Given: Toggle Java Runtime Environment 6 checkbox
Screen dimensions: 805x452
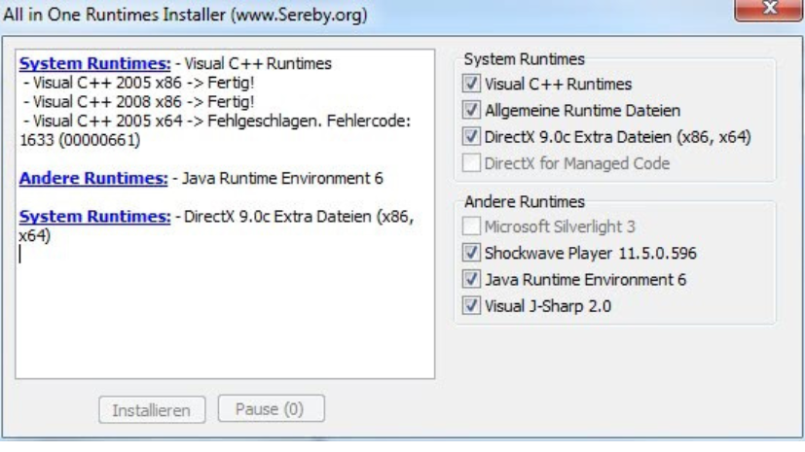Looking at the screenshot, I should (x=472, y=280).
